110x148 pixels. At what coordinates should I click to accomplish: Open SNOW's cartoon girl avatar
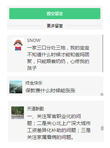tap(18, 44)
